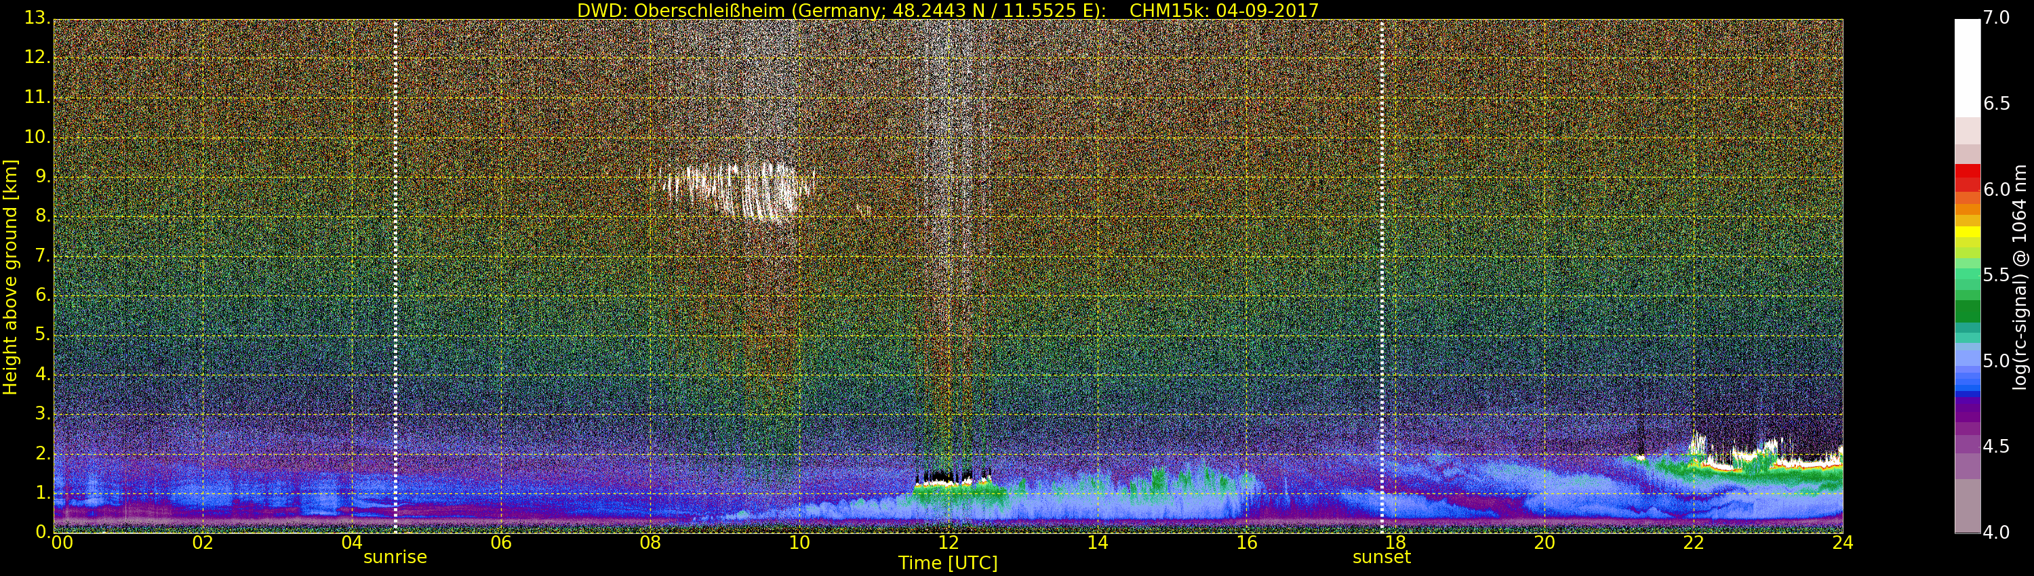Click the 7.0 colorbar tick label
This screenshot has width=2034, height=576.
1997,18
